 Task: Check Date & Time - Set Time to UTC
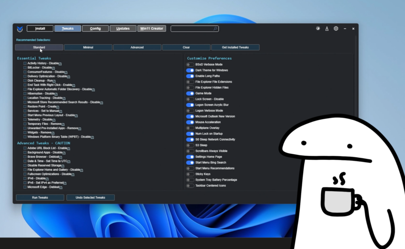click(x=25, y=161)
